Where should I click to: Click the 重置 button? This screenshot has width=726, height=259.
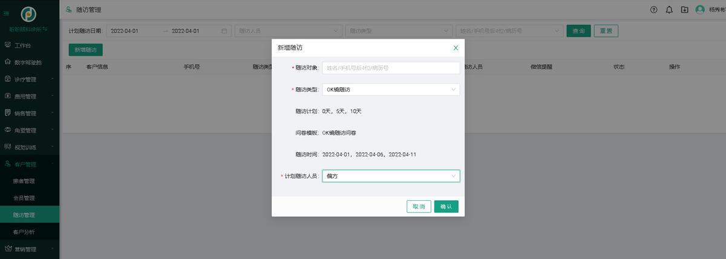[x=606, y=31]
